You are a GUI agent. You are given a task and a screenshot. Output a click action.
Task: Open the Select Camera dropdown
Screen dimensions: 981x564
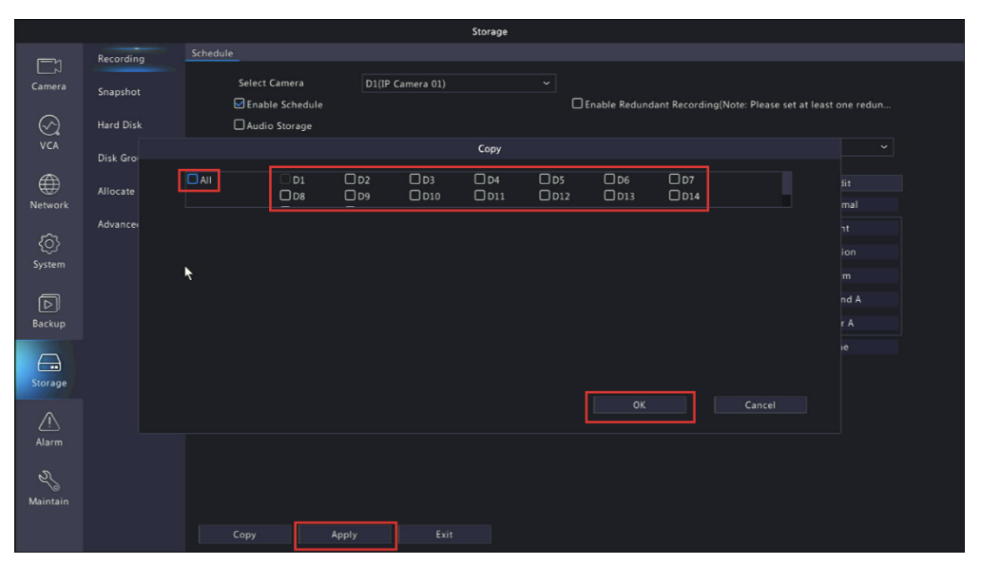pyautogui.click(x=456, y=83)
